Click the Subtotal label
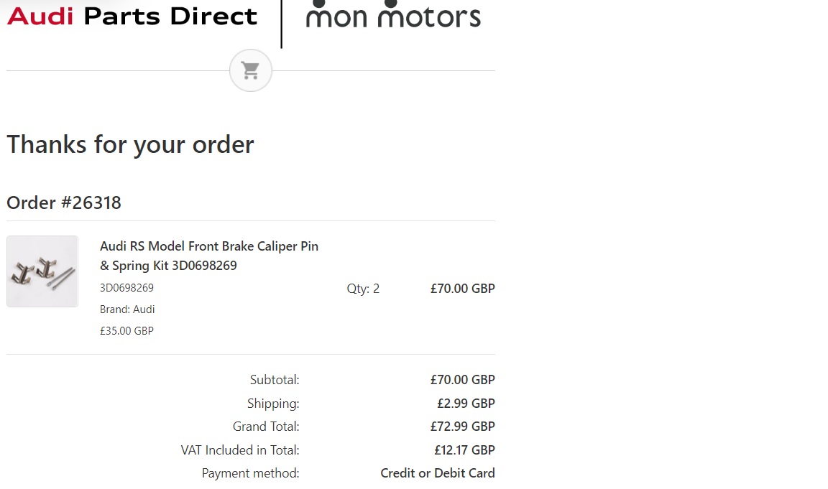The image size is (828, 489). (x=275, y=380)
